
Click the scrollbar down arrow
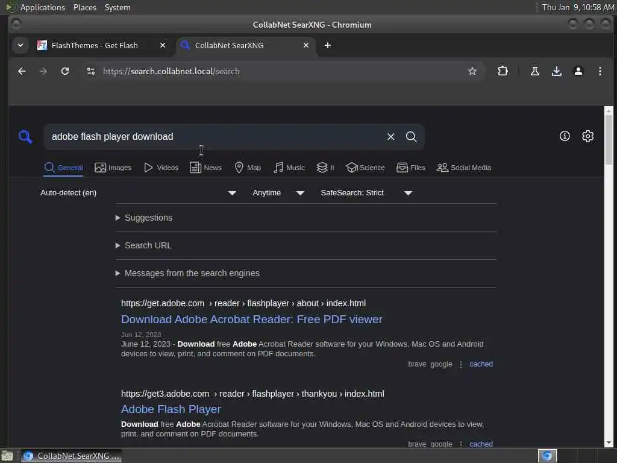pos(609,443)
